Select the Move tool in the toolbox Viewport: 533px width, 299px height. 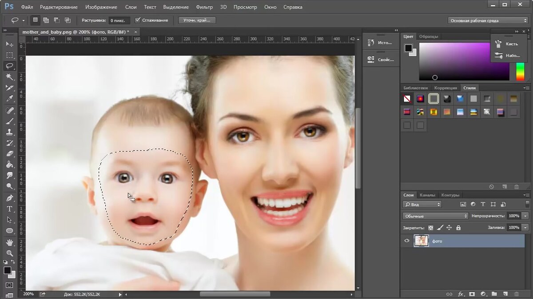click(9, 44)
